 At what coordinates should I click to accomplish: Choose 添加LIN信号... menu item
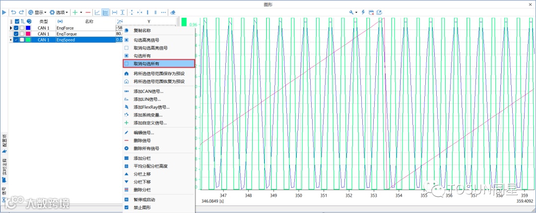coord(159,99)
